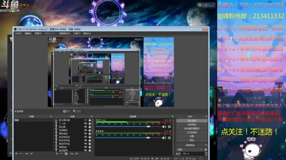Enable 工作室模式 studio mode
Screen dimensions: 286x160
pos(192,132)
